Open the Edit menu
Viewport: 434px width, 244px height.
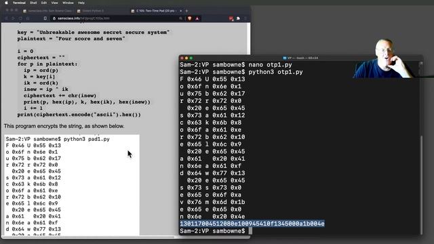(43, 3)
